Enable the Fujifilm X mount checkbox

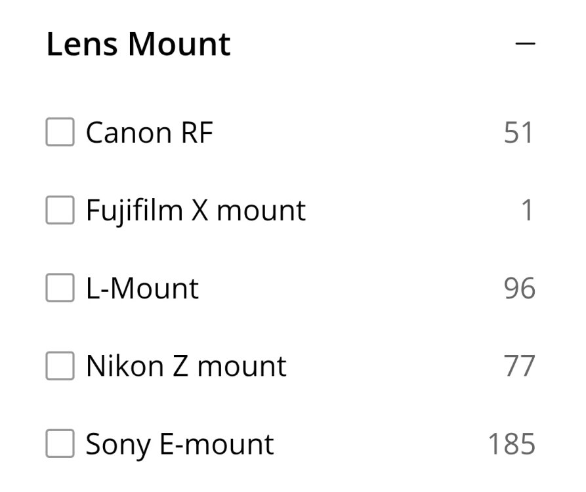coord(60,211)
